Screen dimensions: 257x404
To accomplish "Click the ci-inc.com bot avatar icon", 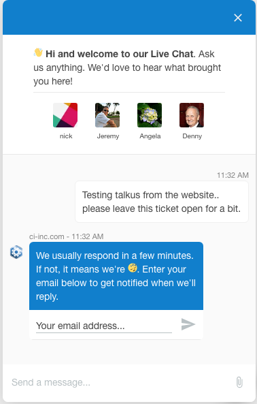I will (x=16, y=252).
